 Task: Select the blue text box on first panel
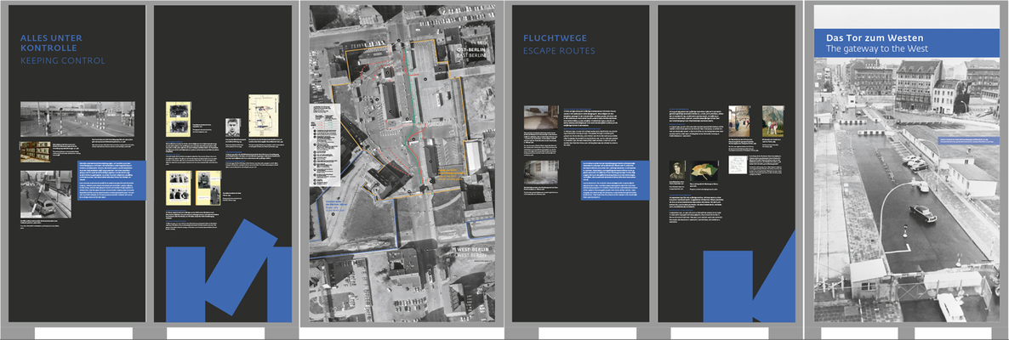112,180
